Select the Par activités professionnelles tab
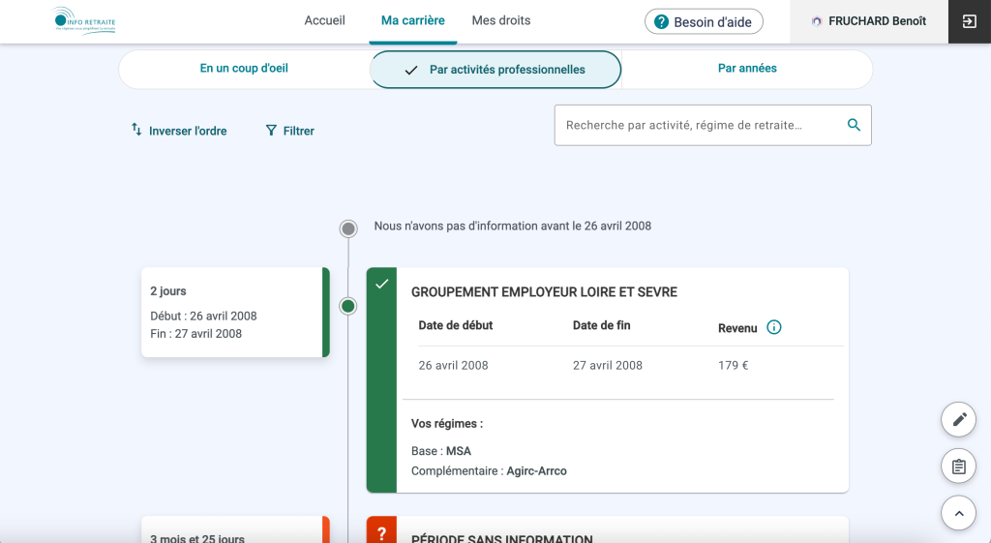Screen dimensions: 991x543 [495, 70]
